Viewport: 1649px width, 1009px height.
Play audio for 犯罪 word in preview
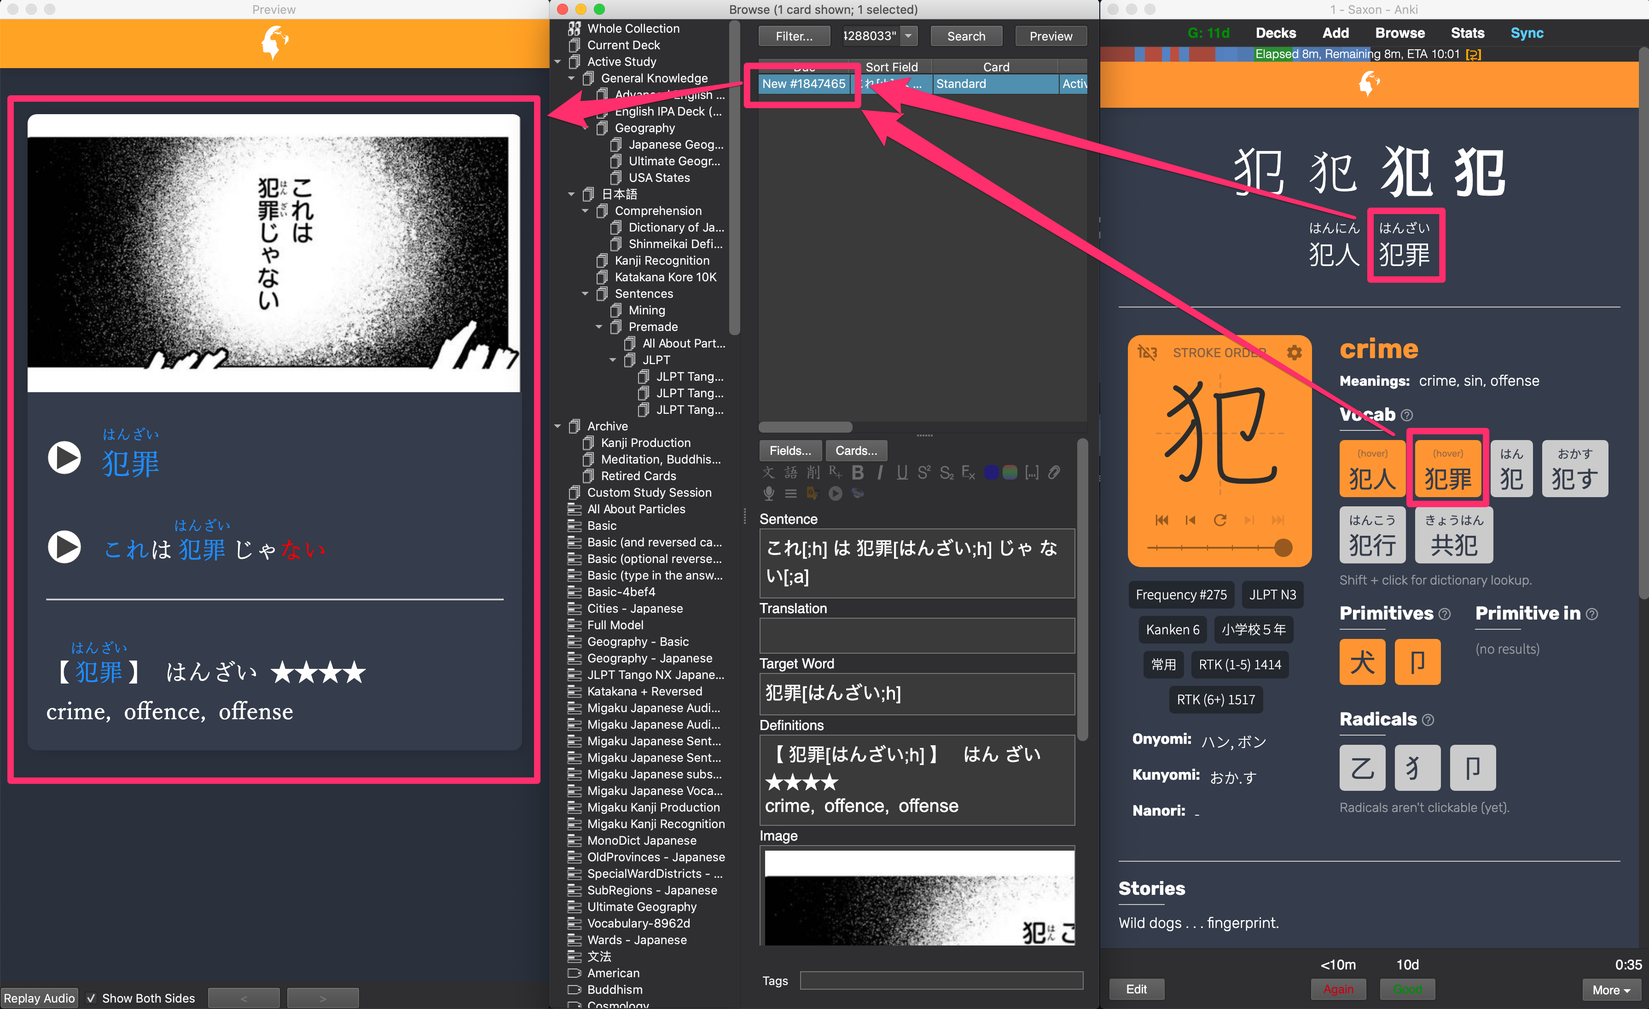click(x=64, y=458)
